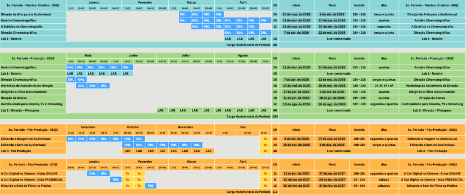Select CH value '18' for Direção de Atores
The height and width of the screenshot is (195, 466).
(275, 98)
